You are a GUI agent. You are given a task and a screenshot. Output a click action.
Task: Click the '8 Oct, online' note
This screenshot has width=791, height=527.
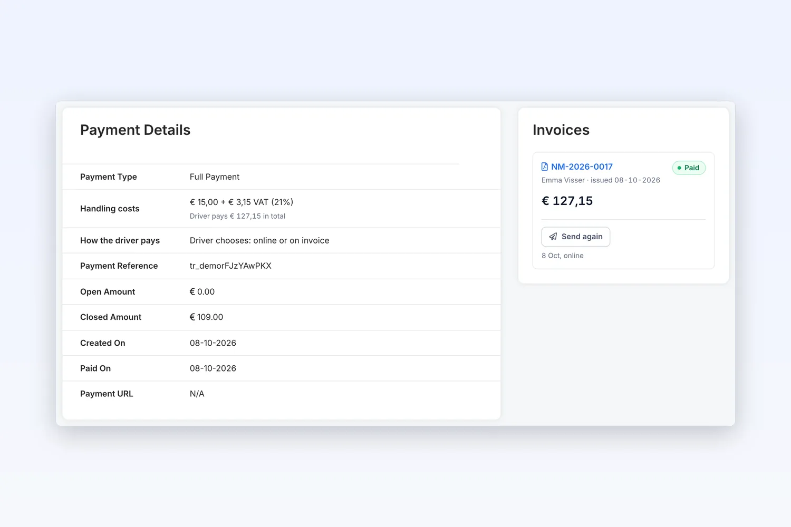click(563, 256)
